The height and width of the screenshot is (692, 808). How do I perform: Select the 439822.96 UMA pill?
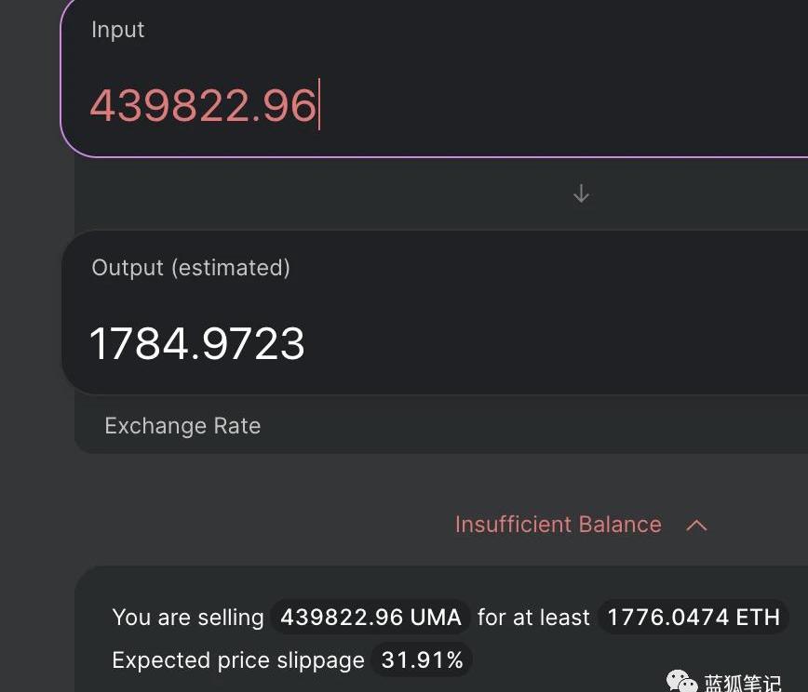click(370, 618)
